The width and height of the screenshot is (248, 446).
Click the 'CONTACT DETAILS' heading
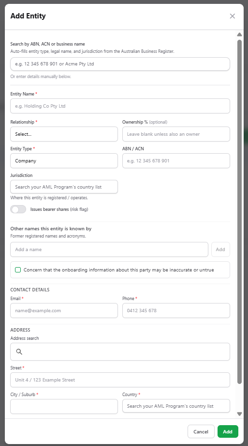(30, 289)
